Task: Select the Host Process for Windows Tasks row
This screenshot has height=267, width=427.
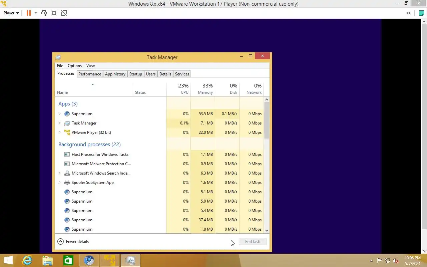Action: pyautogui.click(x=159, y=155)
